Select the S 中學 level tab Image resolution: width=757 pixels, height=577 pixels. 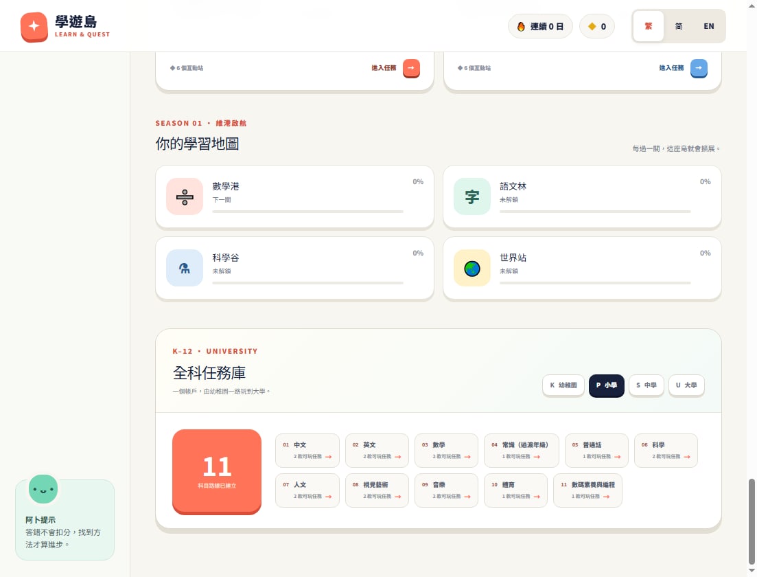click(647, 385)
